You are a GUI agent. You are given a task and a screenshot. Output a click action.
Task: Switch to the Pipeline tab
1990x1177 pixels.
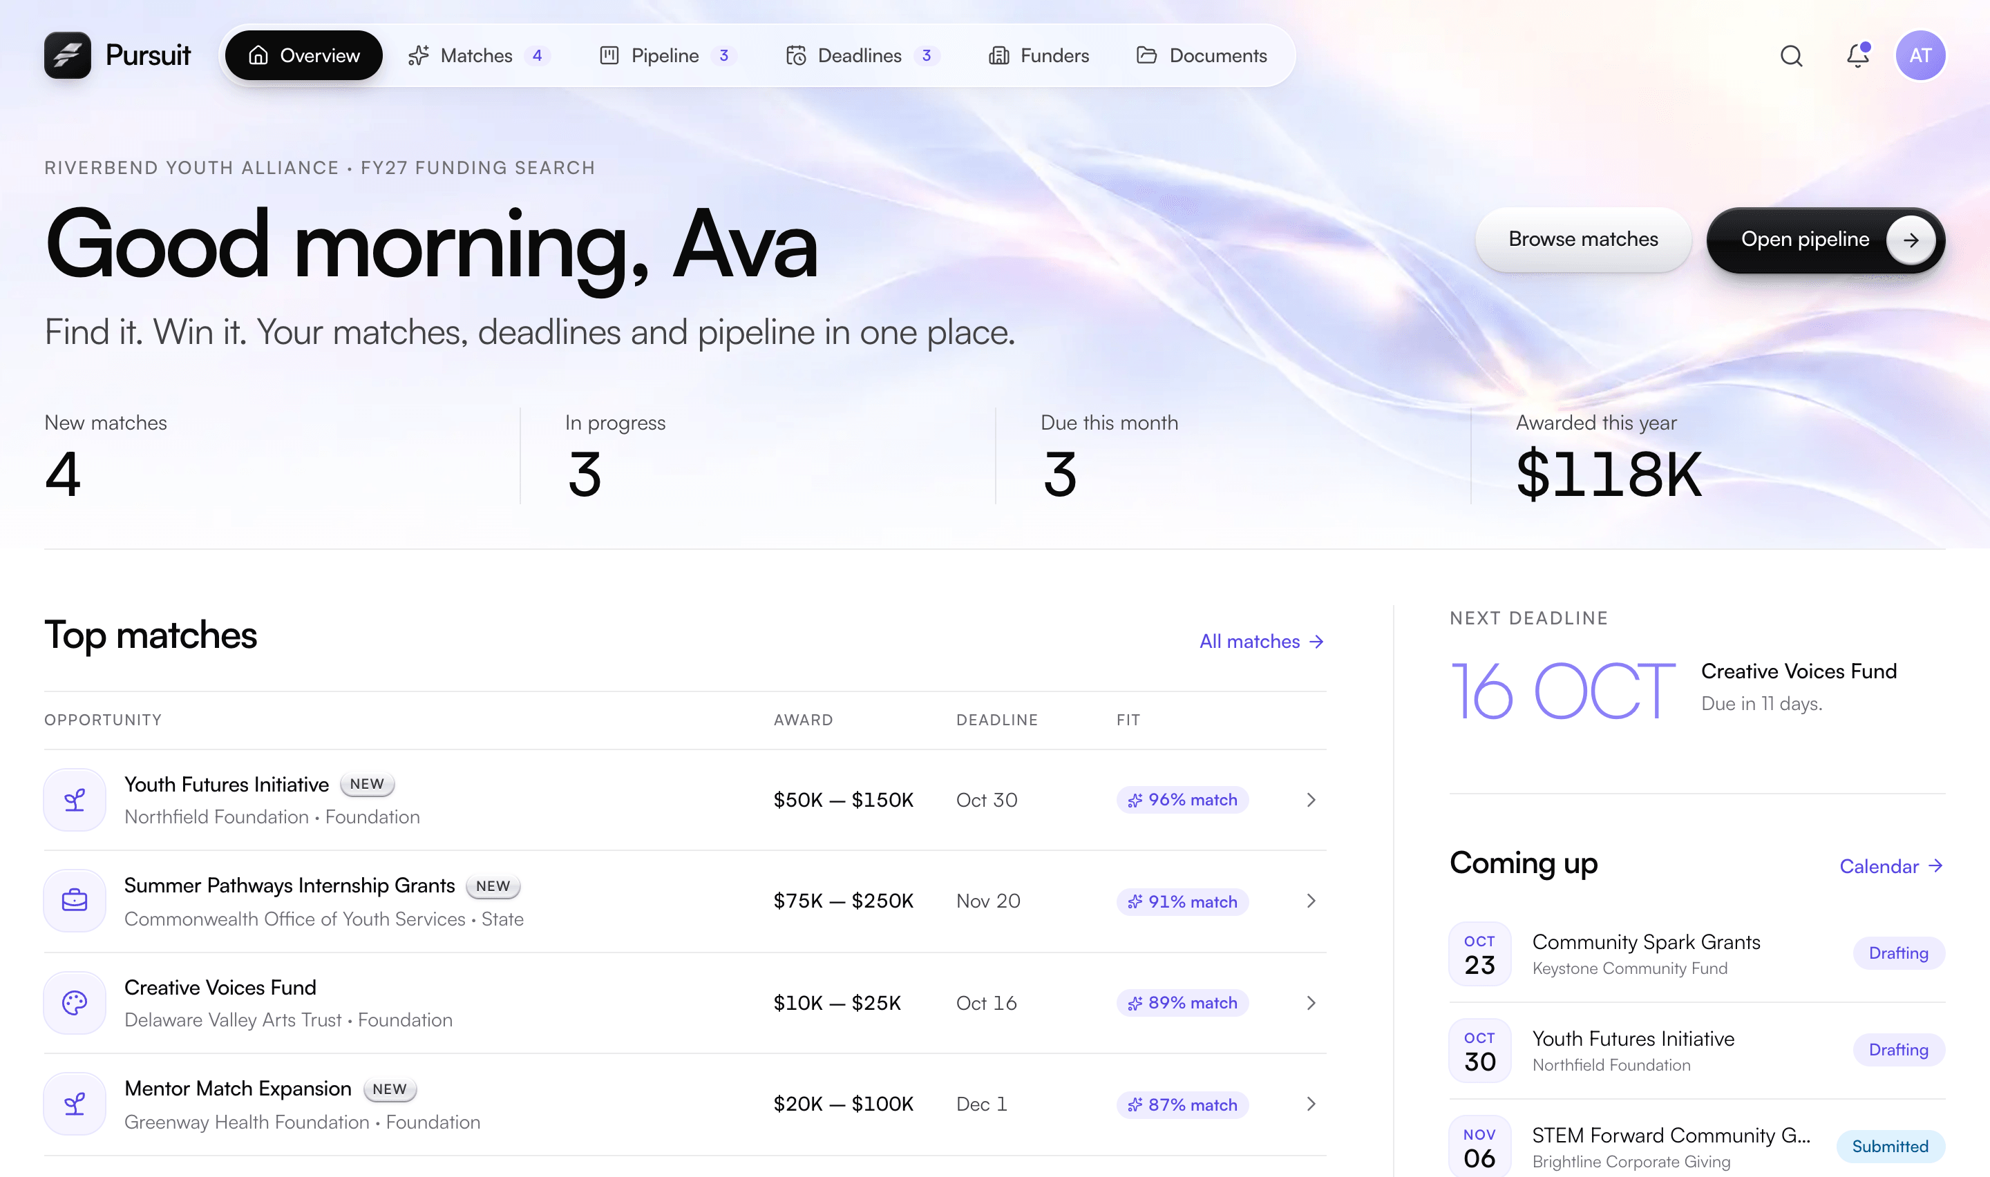pos(668,55)
